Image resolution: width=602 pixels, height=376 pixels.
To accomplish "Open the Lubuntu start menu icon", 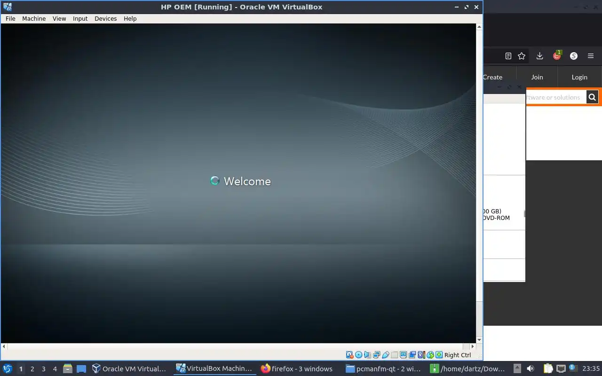I will point(8,368).
